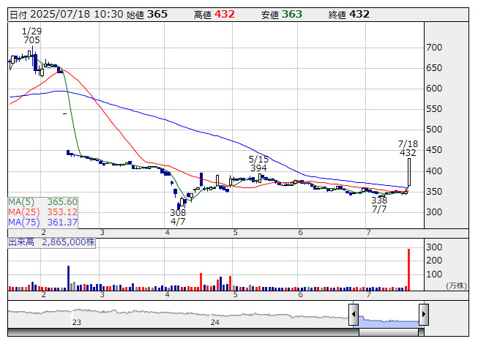Click the 高値 432 high price
Image resolution: width=478 pixels, height=344 pixels.
pyautogui.click(x=214, y=15)
